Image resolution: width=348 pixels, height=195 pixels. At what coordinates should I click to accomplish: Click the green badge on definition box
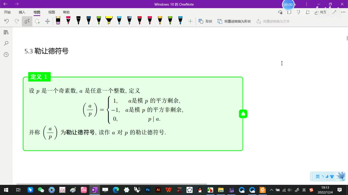click(x=243, y=114)
